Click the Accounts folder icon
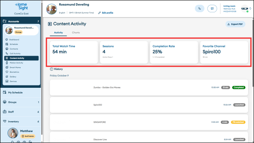Viewport: 254px width, 143px height. tap(4, 21)
